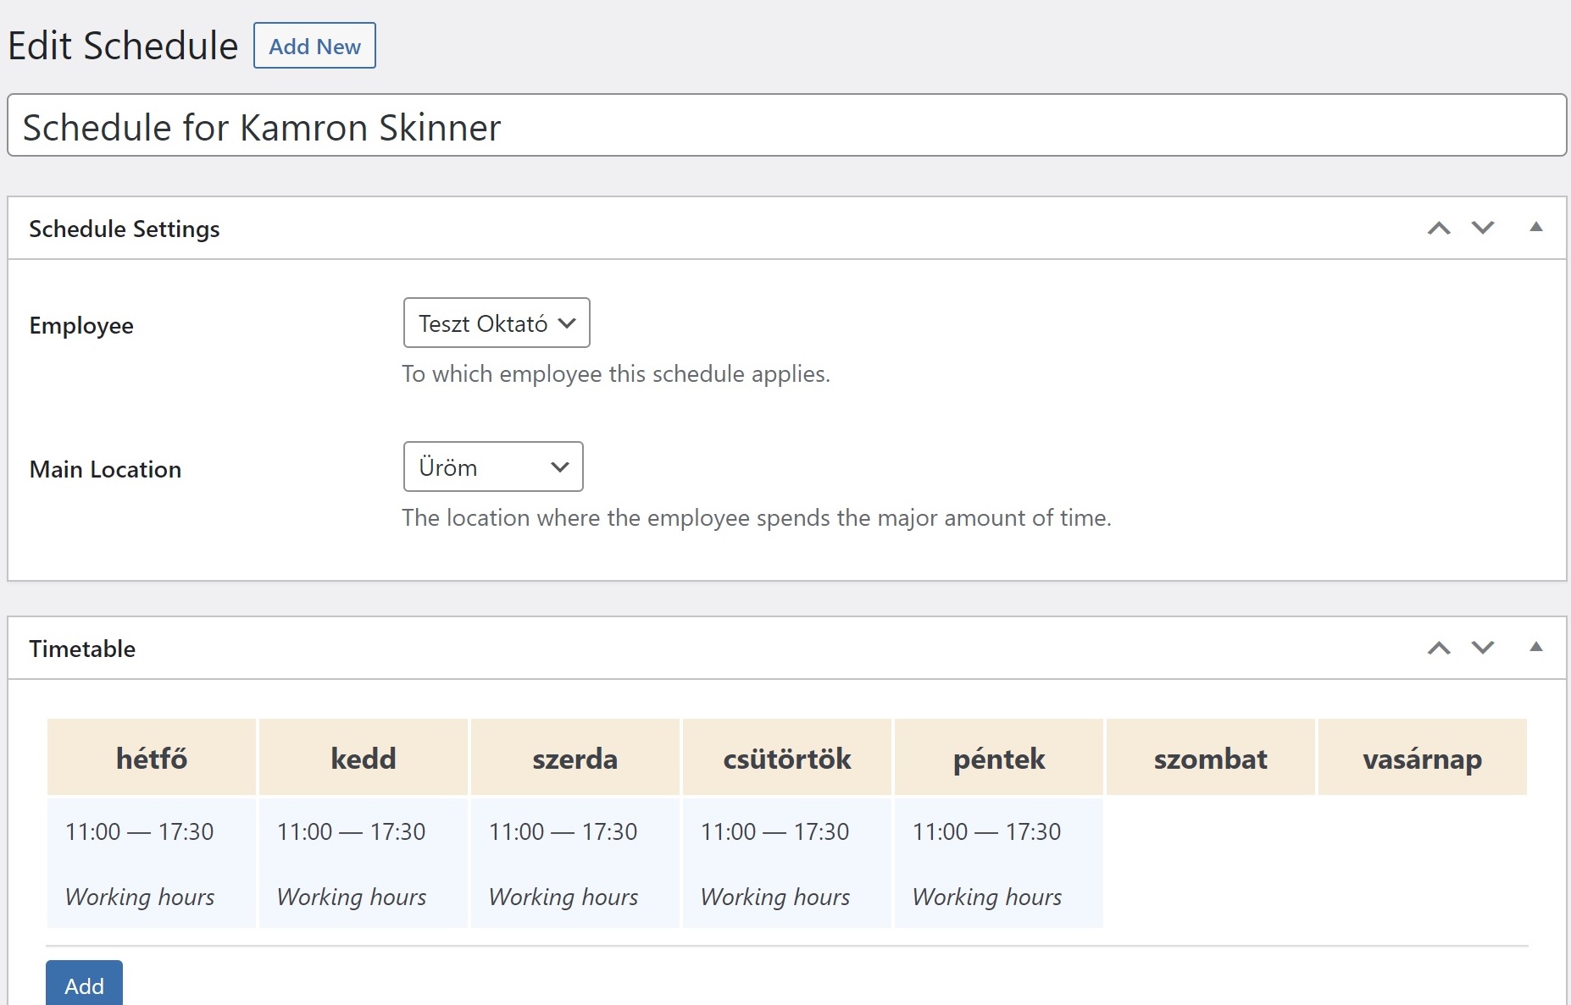
Task: Collapse the Timetable panel
Action: (x=1535, y=647)
